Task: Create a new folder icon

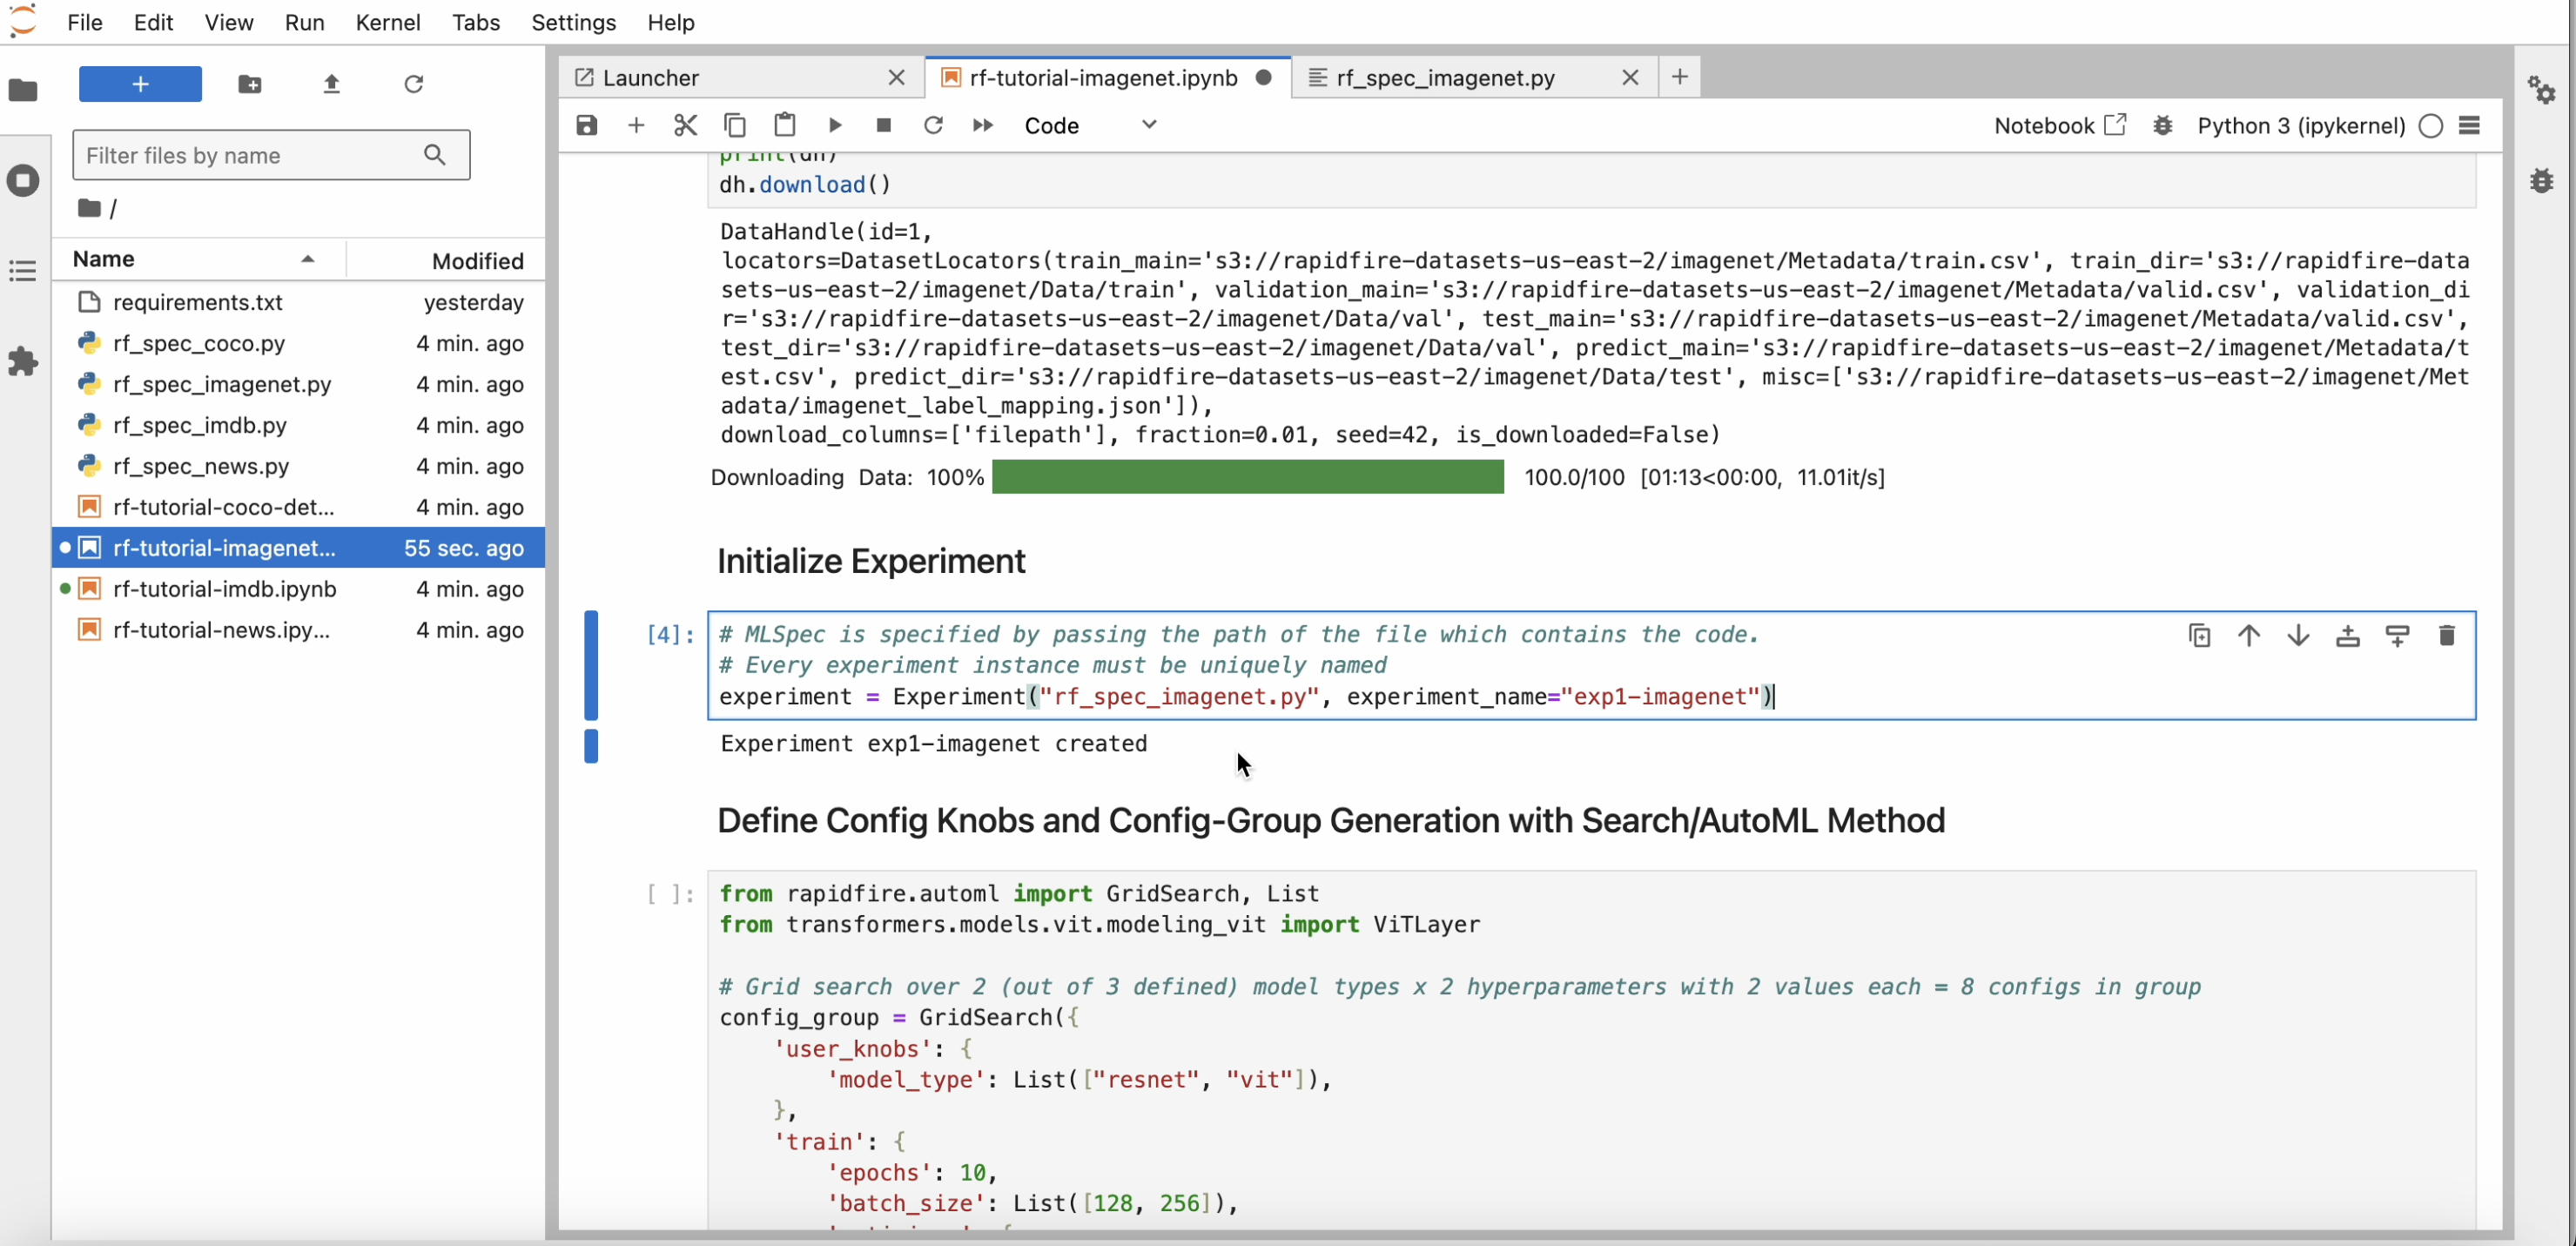Action: (x=250, y=84)
